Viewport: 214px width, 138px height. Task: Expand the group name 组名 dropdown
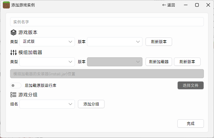point(47,104)
